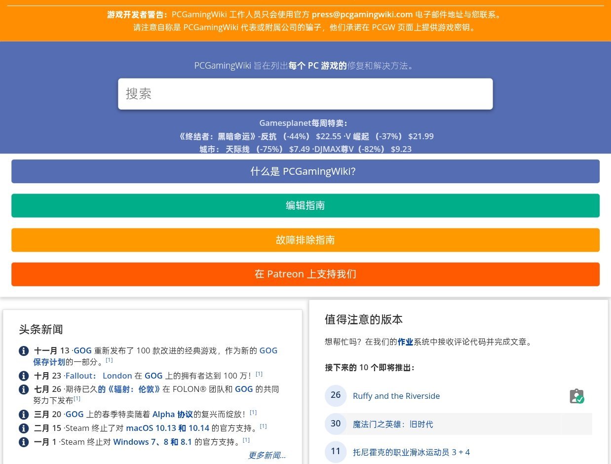The height and width of the screenshot is (464, 611).
Task: Click the info icon beside 十月 23 news
Action: coord(24,376)
